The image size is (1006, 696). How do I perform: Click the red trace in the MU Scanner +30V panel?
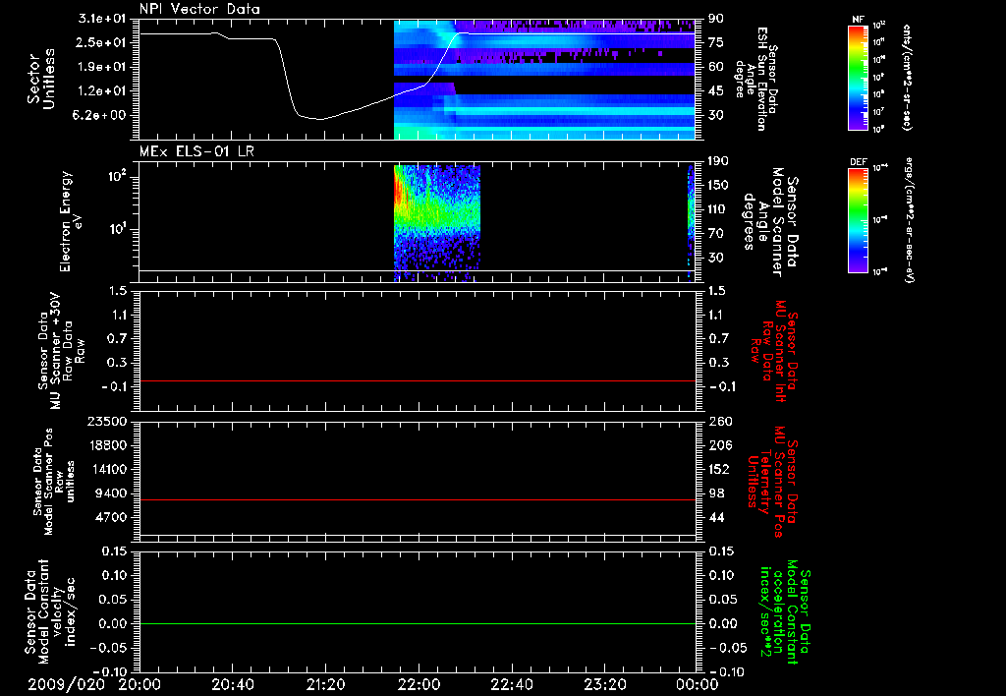pos(417,380)
